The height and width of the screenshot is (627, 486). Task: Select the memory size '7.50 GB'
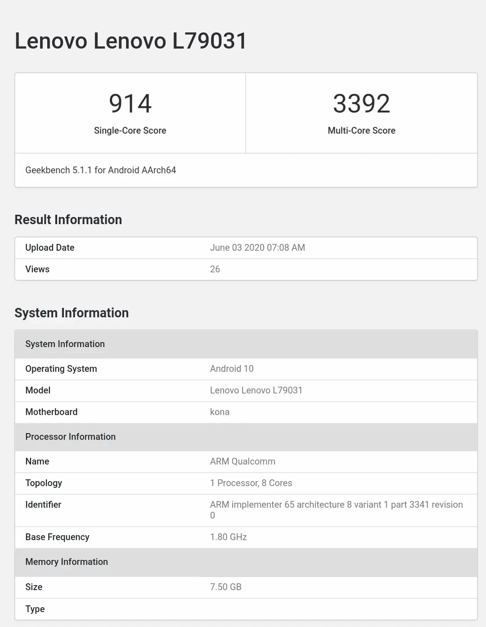[226, 587]
